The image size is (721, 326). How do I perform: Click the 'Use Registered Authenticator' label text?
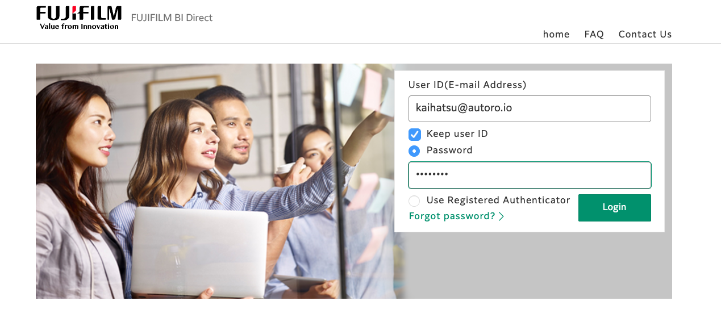point(498,200)
